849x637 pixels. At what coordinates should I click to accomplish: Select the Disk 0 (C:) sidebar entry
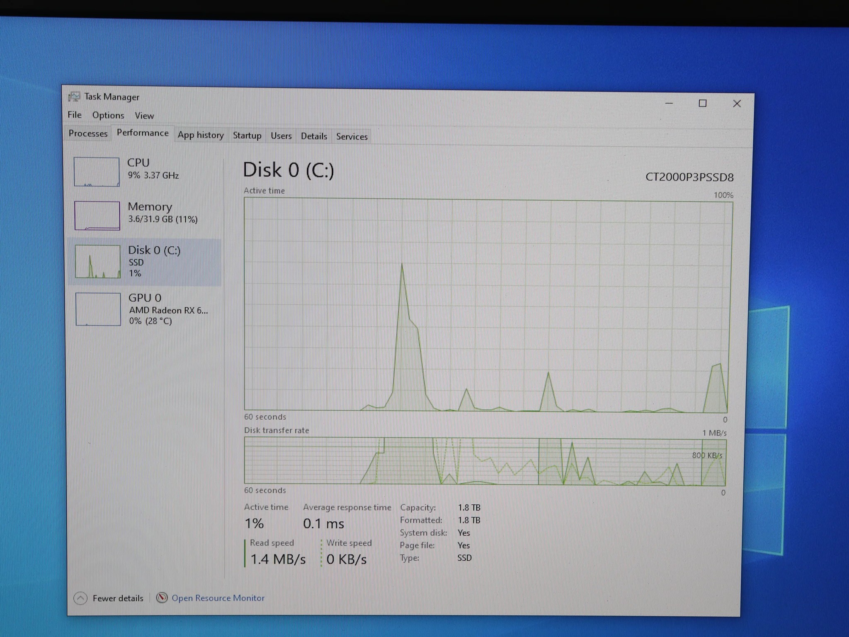(x=145, y=262)
